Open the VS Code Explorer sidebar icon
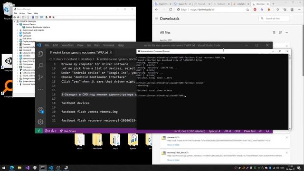This screenshot has width=304, height=171. click(40, 54)
